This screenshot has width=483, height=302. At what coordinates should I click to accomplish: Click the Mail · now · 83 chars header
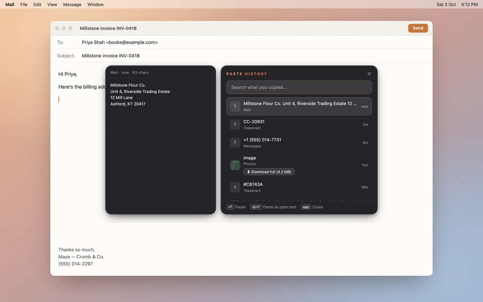click(130, 72)
